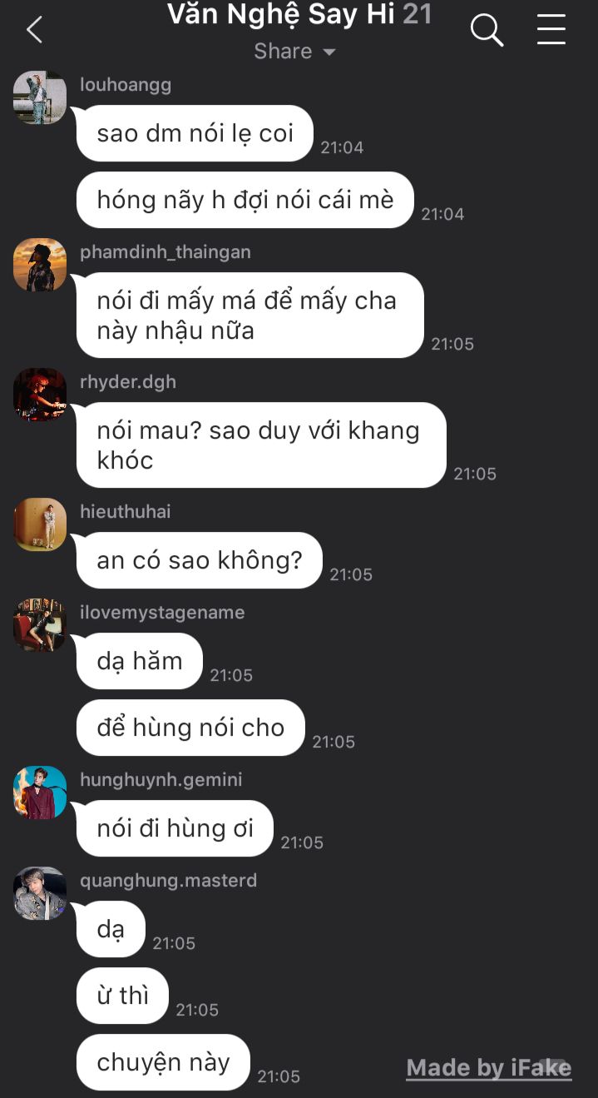Select the "chuyện này" message bubble

point(163,1062)
